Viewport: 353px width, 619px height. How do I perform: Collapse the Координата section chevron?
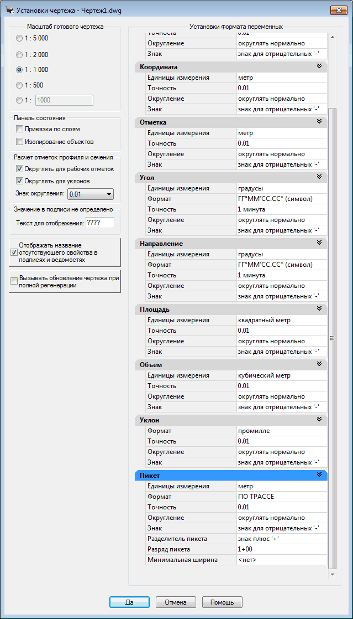pos(319,66)
